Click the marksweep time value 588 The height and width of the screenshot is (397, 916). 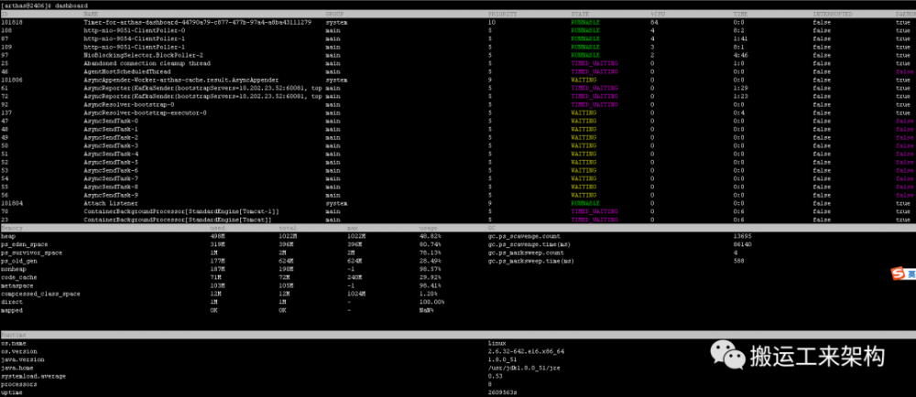[739, 261]
